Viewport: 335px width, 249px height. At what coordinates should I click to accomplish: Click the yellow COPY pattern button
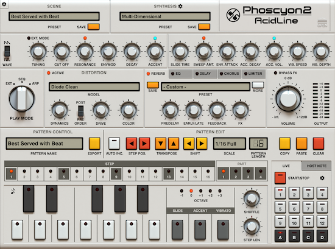tap(284, 144)
